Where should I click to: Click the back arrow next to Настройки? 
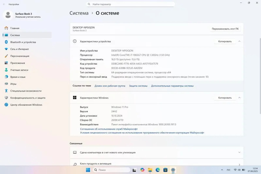tap(4, 4)
